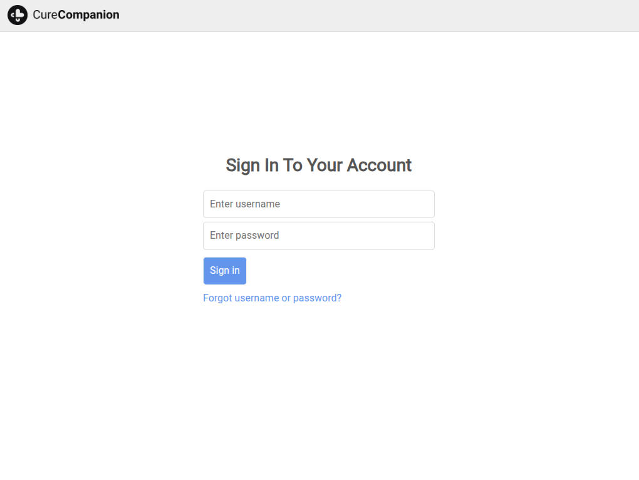
Task: Click the word username in the Forgot link
Action: point(256,298)
